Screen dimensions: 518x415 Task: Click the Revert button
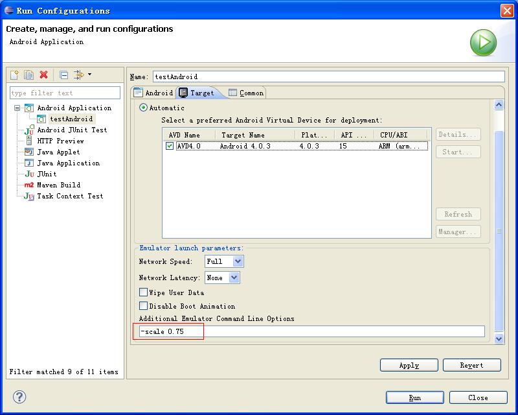(x=472, y=365)
